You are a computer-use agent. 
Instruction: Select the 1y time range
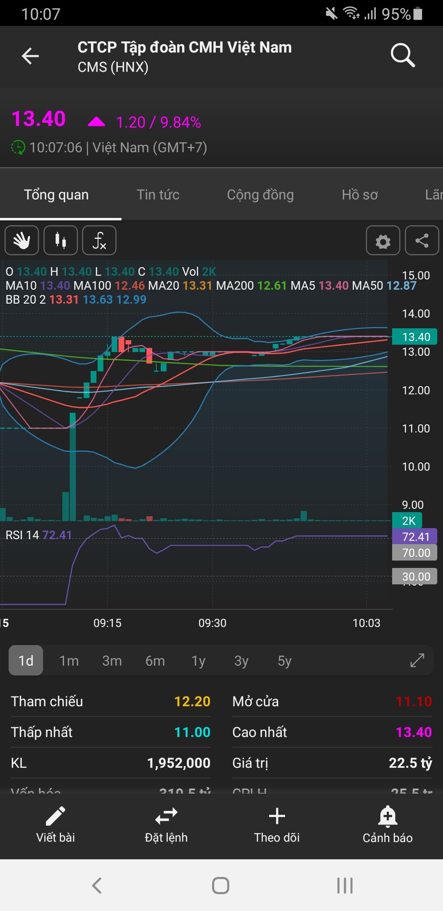coord(199,661)
